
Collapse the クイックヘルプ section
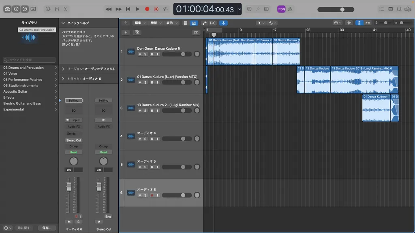[63, 23]
